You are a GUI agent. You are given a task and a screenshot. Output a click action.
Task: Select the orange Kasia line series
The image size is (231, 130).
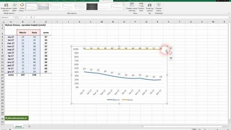point(122,49)
